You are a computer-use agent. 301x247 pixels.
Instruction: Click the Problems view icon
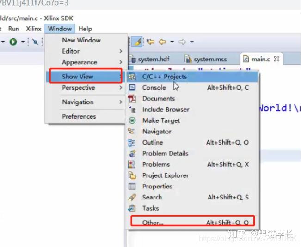[x=132, y=164]
